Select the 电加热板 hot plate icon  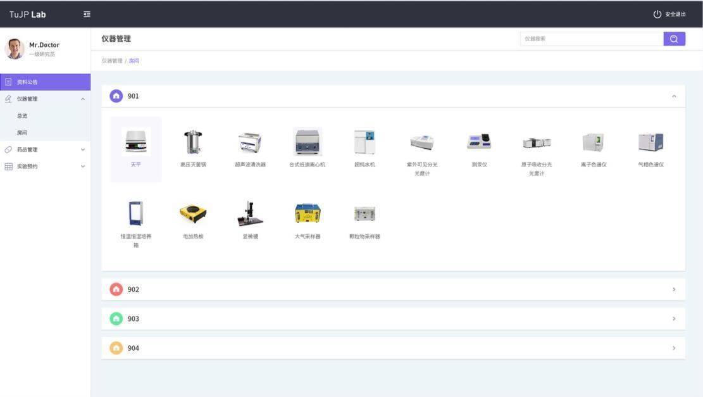point(193,214)
